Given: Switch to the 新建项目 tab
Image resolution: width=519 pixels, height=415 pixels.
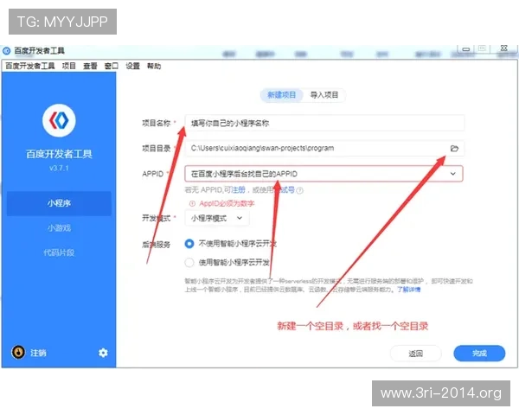Looking at the screenshot, I should click(x=282, y=95).
